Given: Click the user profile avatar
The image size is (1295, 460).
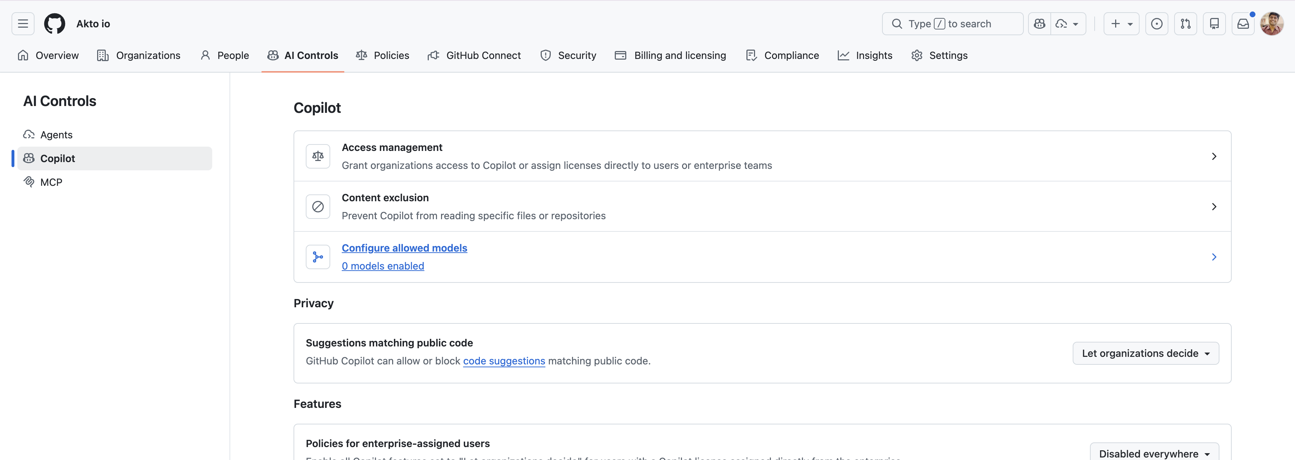Looking at the screenshot, I should [1272, 24].
